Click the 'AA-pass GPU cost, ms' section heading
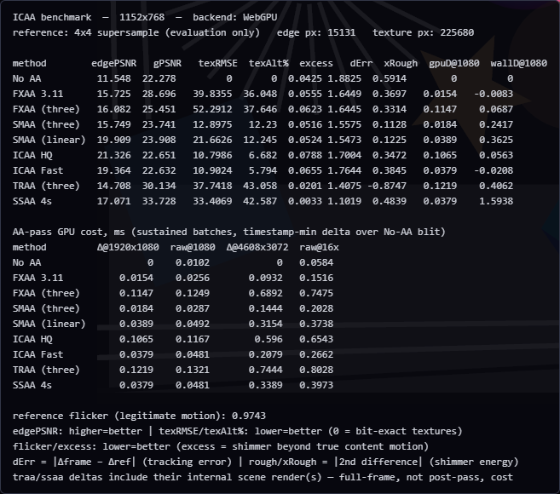560x494 pixels. (229, 232)
